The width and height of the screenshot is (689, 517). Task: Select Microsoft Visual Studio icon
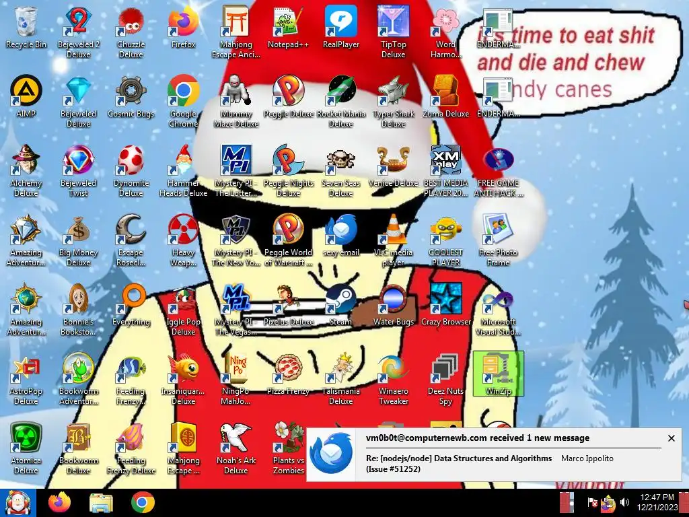pos(499,310)
